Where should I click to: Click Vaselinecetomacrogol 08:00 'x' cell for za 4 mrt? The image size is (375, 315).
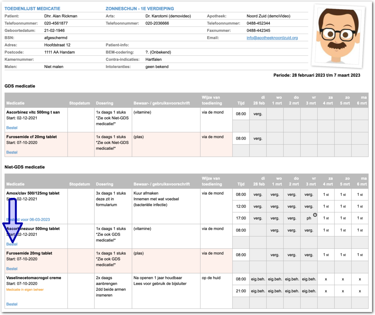[326, 279]
